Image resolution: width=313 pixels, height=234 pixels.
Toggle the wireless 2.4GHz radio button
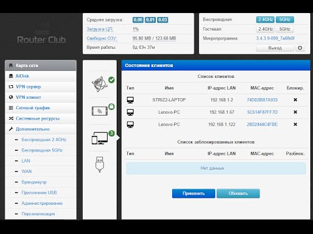point(265,19)
